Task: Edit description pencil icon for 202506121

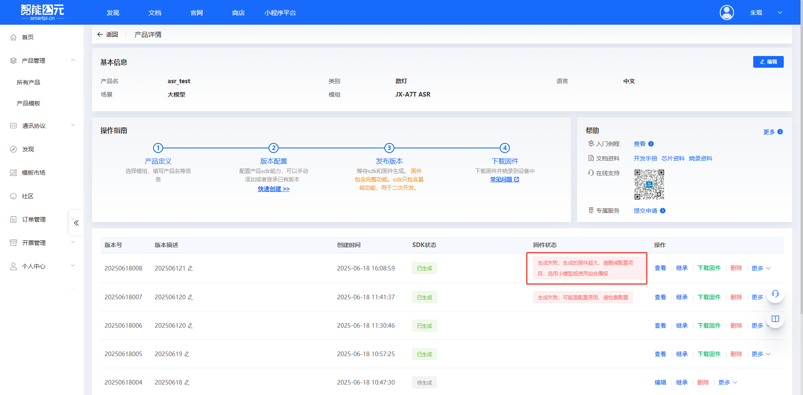Action: [190, 268]
